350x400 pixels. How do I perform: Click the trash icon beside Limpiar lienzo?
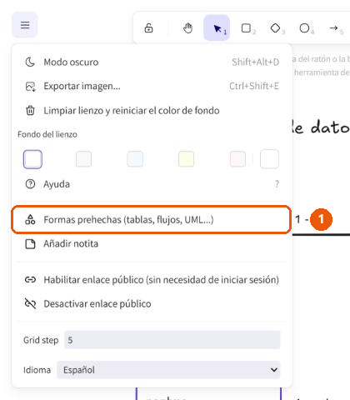coord(30,111)
